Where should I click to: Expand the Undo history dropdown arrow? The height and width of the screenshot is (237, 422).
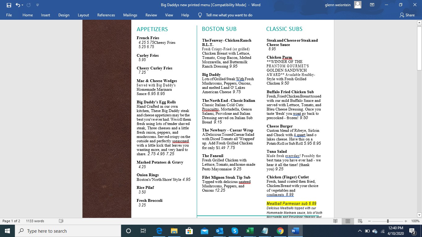coord(23,5)
